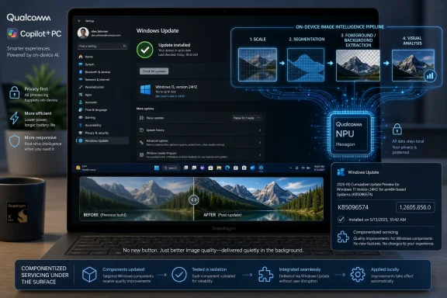Open the Start menu from the taskbar
447x298 pixels.
(157, 168)
